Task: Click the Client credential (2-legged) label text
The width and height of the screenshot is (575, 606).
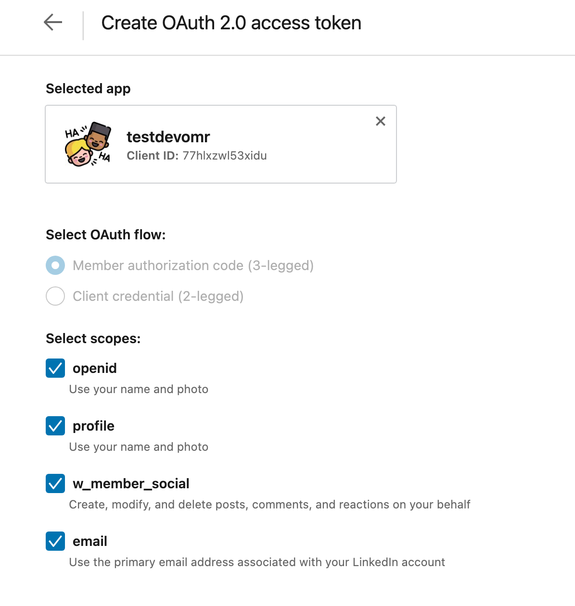Action: point(158,296)
